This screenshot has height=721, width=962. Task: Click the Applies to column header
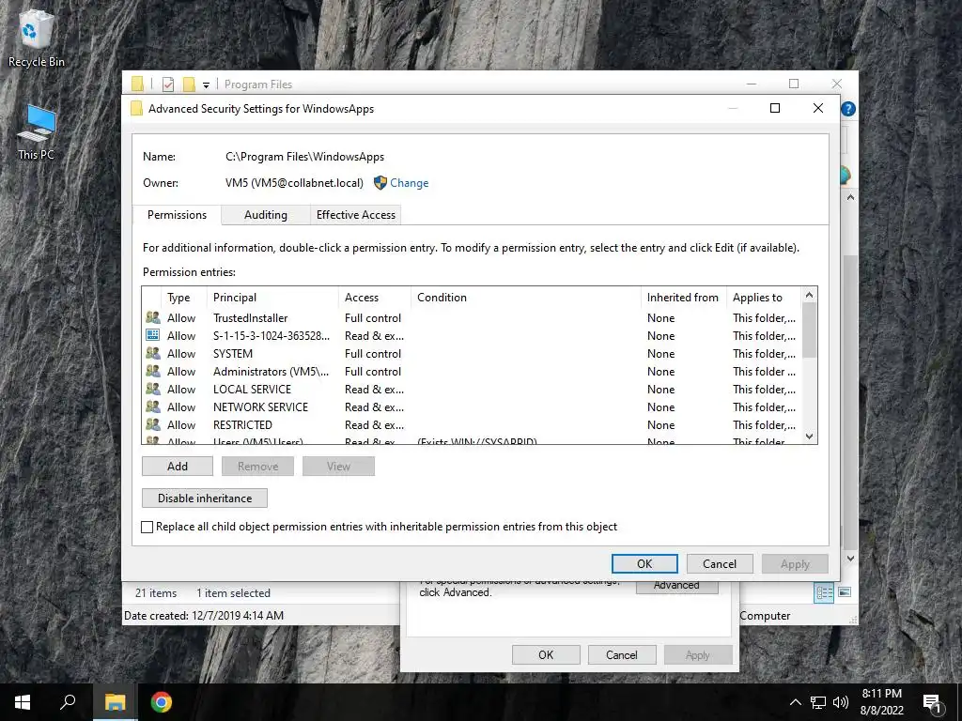coord(764,298)
